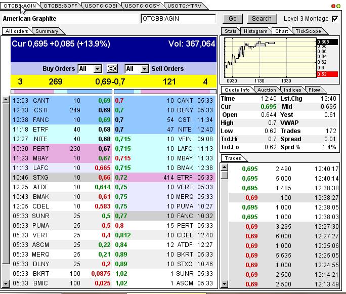Open the Buy Orders filter dropdown

(x=98, y=68)
